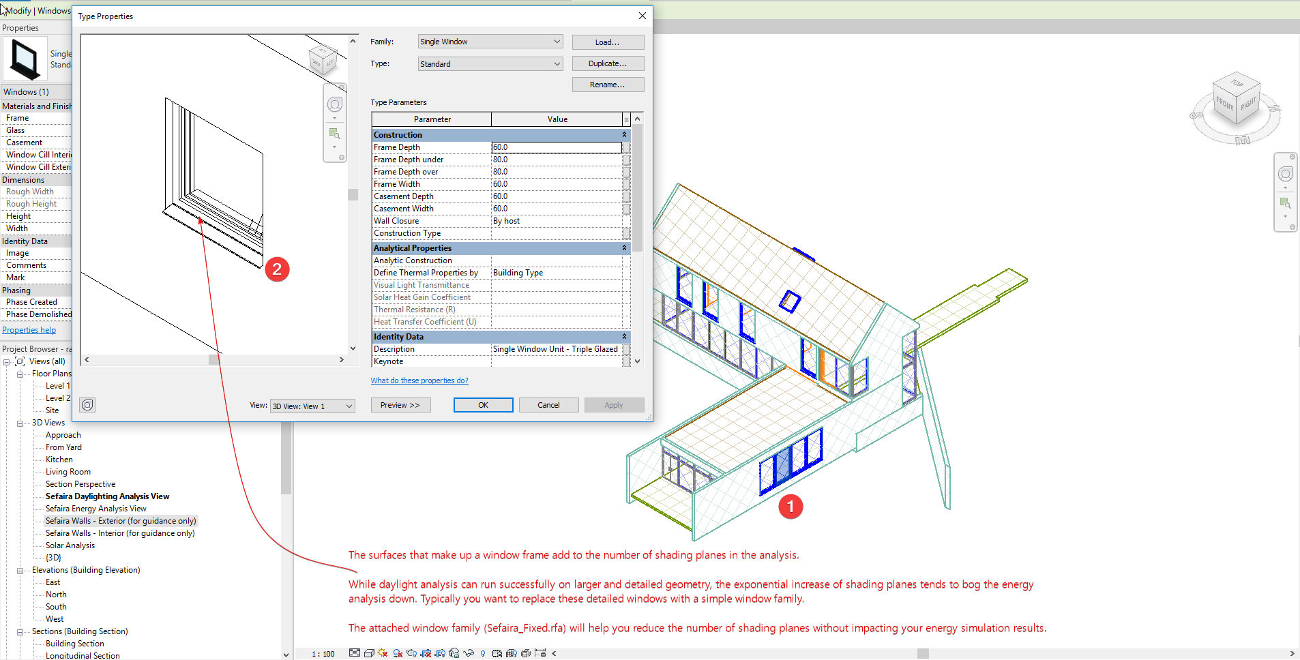The height and width of the screenshot is (660, 1300).
Task: Collapse the 3D Views tree node
Action: point(20,423)
